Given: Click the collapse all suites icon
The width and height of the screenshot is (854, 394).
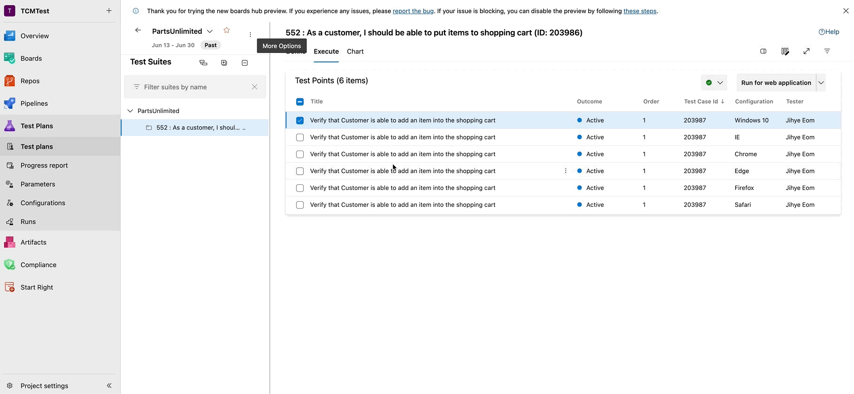Looking at the screenshot, I should click(x=245, y=63).
